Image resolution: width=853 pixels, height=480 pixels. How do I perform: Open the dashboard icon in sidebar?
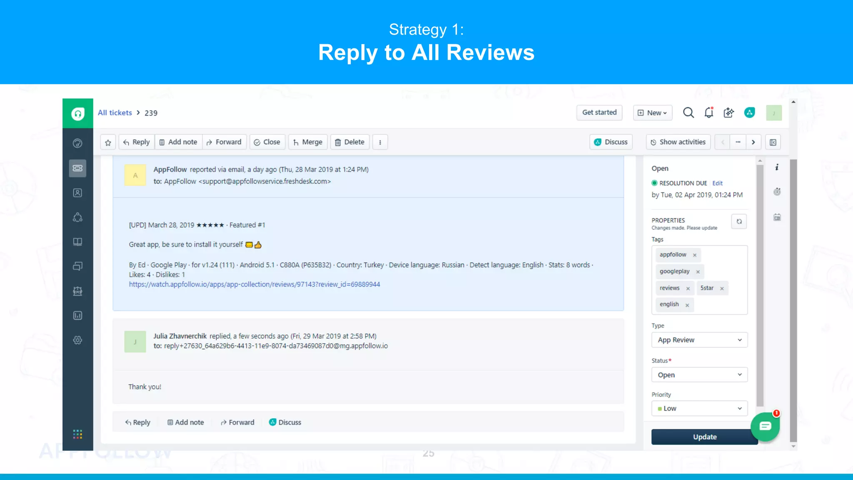[x=77, y=143]
